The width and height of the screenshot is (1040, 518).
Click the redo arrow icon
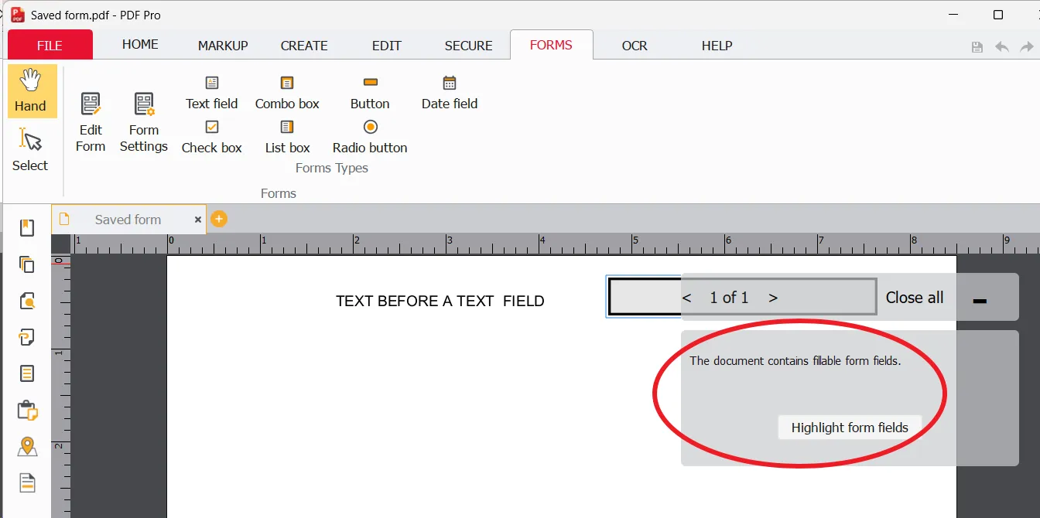pyautogui.click(x=1027, y=47)
